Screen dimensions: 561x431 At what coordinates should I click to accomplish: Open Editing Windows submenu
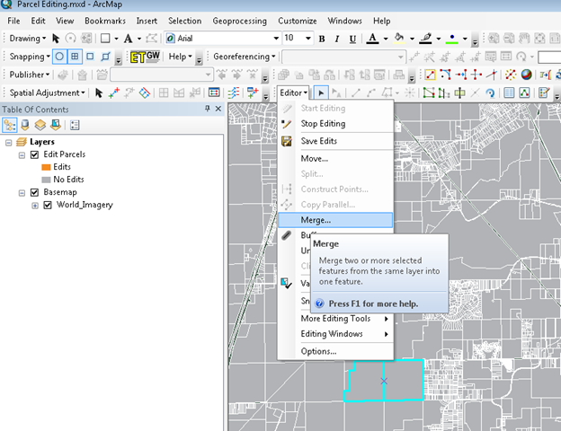click(x=335, y=334)
